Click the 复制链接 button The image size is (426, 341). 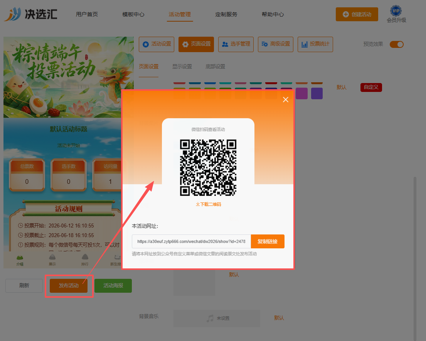point(268,241)
